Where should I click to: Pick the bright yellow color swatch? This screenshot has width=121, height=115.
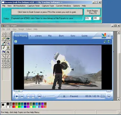tap(17, 106)
